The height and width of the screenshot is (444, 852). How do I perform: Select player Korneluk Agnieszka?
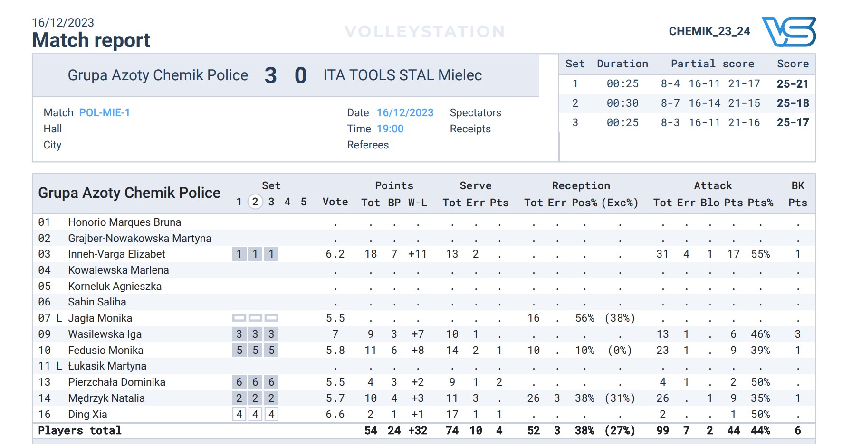point(115,287)
